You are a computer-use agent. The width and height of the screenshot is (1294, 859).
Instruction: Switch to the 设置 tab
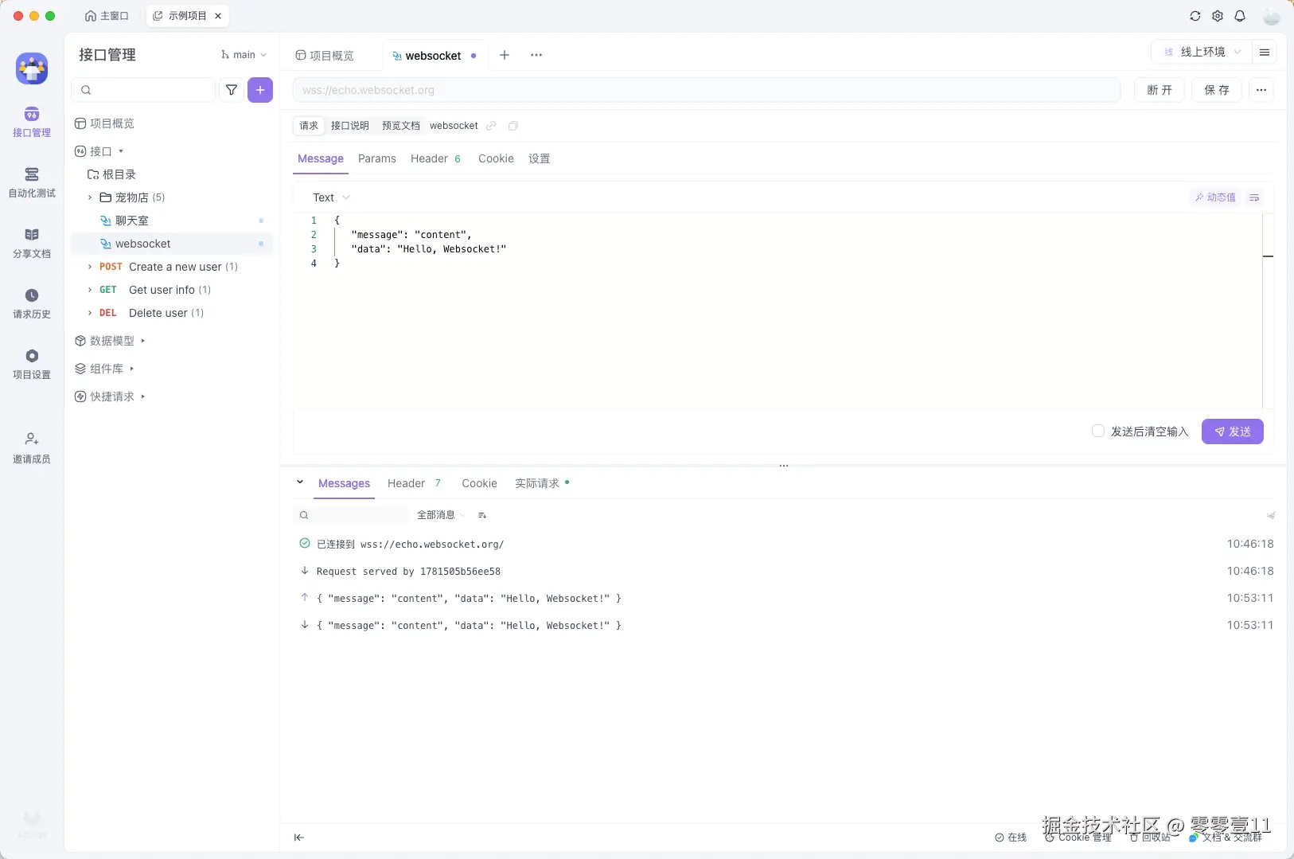coord(540,158)
